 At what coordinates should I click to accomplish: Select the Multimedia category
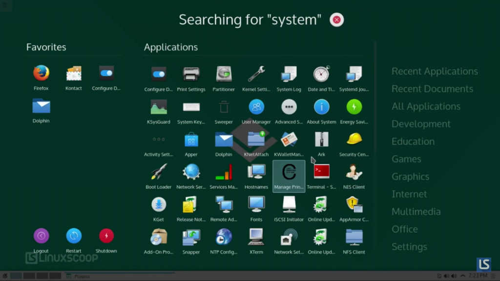pyautogui.click(x=416, y=212)
